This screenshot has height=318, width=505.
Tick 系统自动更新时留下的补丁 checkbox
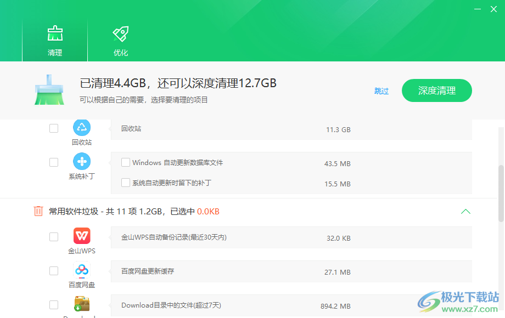tap(126, 183)
